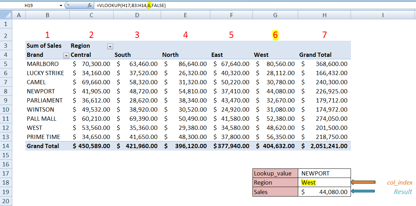
Task: Click the Central grand total 450,589.00
Action: coord(91,146)
